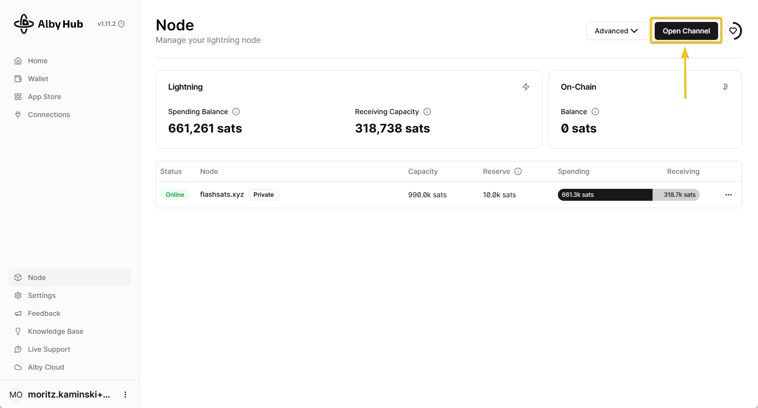The image size is (758, 408).
Task: Click the On-Chain bitcoin symbol icon
Action: 726,87
